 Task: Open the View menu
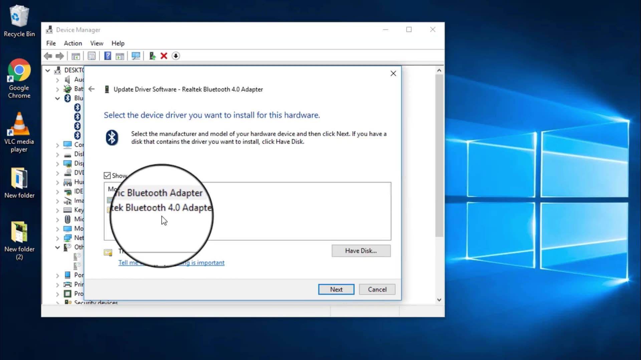[x=96, y=43]
